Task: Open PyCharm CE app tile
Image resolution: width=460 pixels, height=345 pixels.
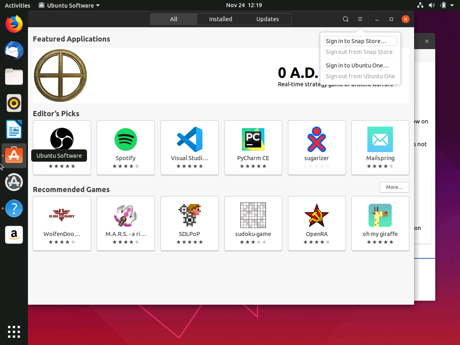Action: (x=253, y=148)
